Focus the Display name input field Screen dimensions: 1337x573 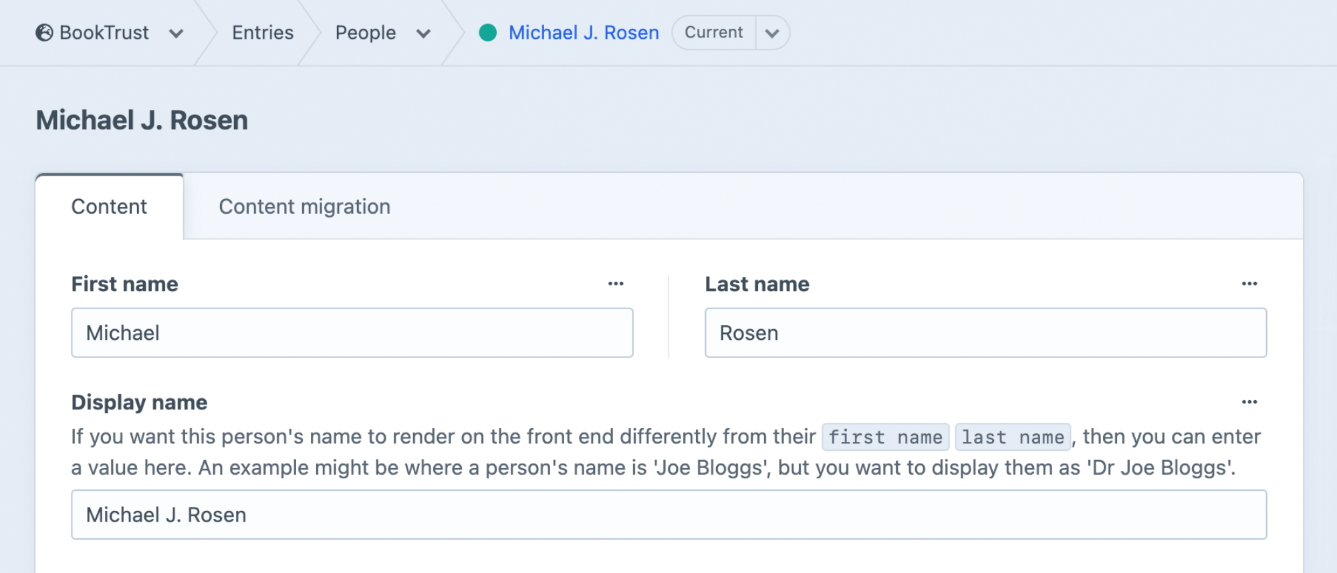669,515
